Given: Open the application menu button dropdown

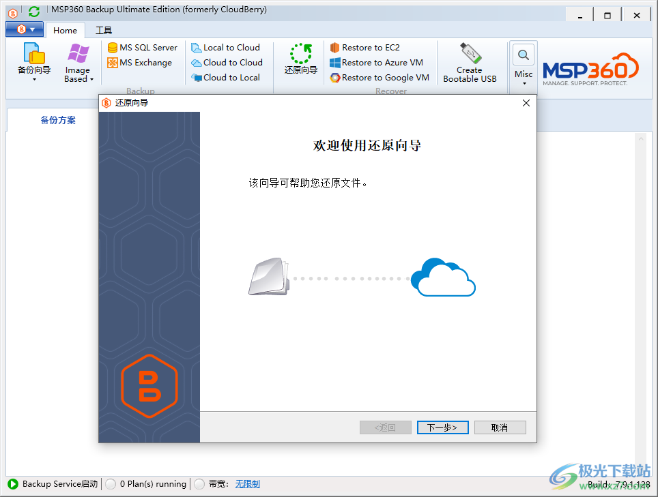Looking at the screenshot, I should (25, 29).
